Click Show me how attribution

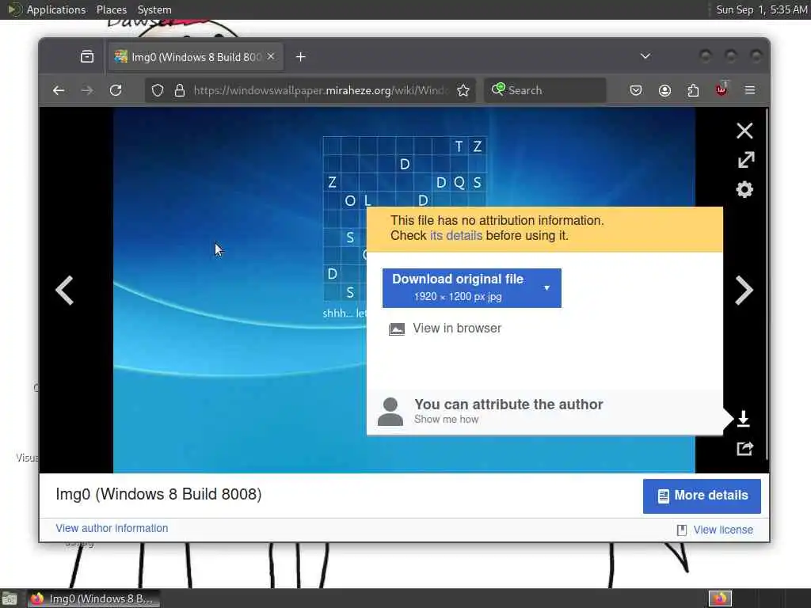click(446, 420)
